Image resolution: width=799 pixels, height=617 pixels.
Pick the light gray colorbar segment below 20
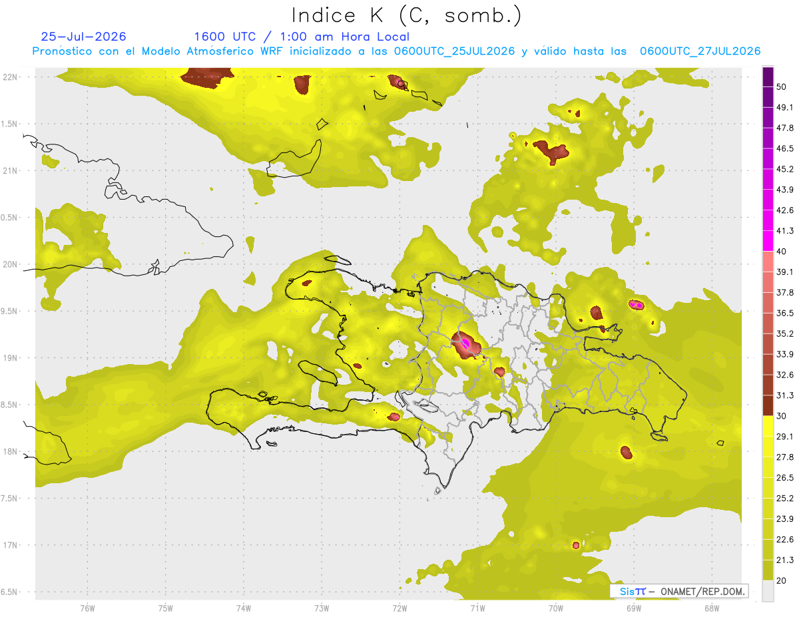pos(768,591)
